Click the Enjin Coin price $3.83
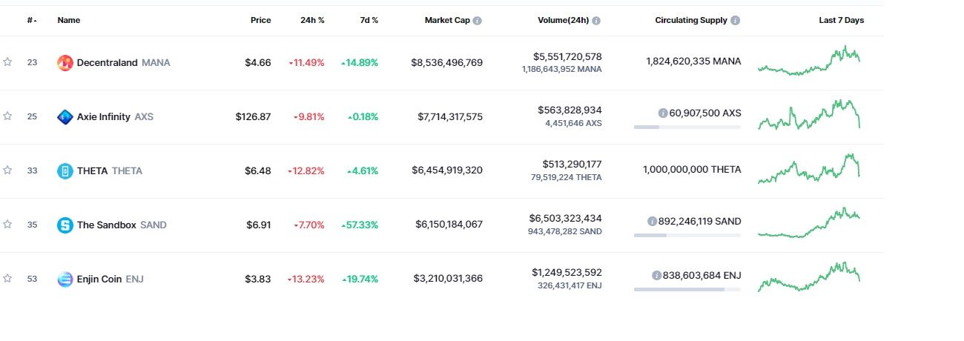Screen dimensions: 964x341 (x=258, y=279)
